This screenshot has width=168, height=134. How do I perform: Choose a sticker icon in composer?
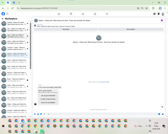41,114
